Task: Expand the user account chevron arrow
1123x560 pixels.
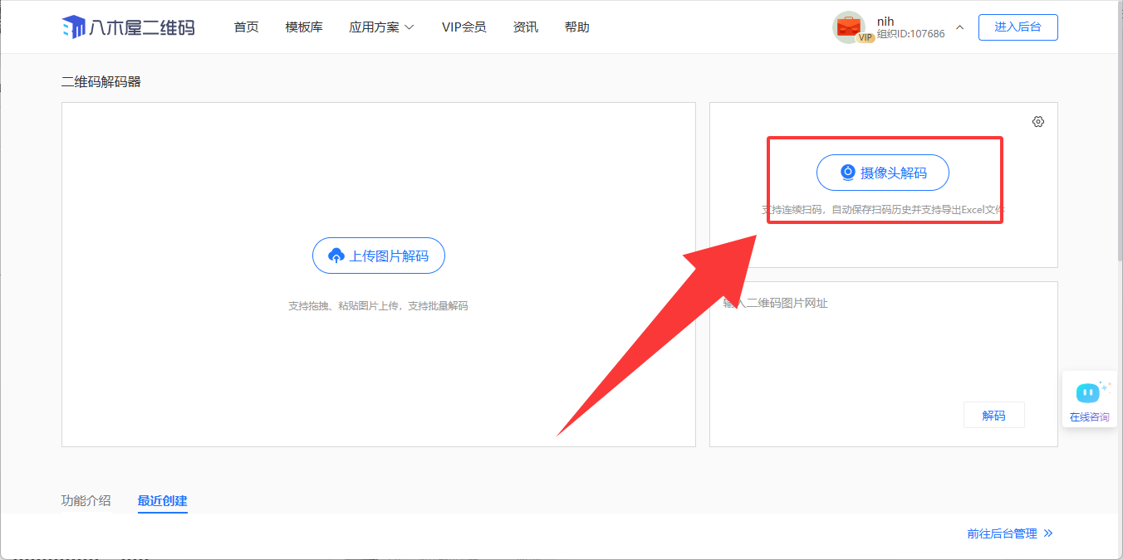Action: coord(959,27)
